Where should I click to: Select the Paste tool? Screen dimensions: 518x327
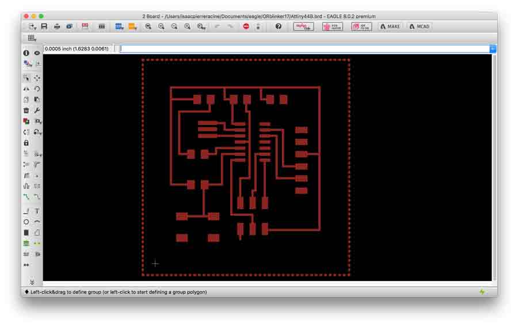coord(37,100)
